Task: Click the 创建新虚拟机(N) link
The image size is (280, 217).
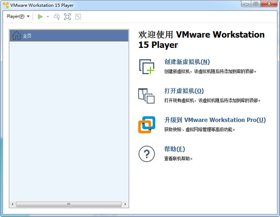Action: coord(187,62)
